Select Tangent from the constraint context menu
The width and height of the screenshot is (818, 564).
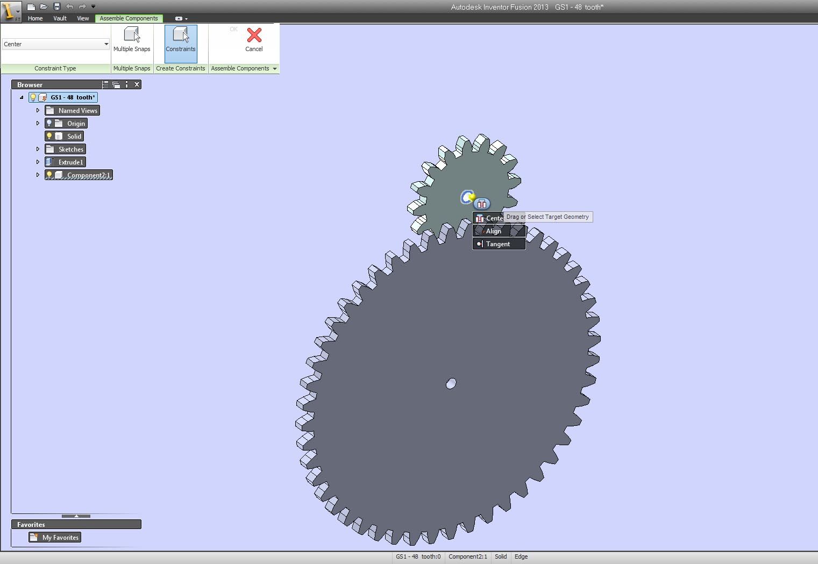[x=498, y=244]
